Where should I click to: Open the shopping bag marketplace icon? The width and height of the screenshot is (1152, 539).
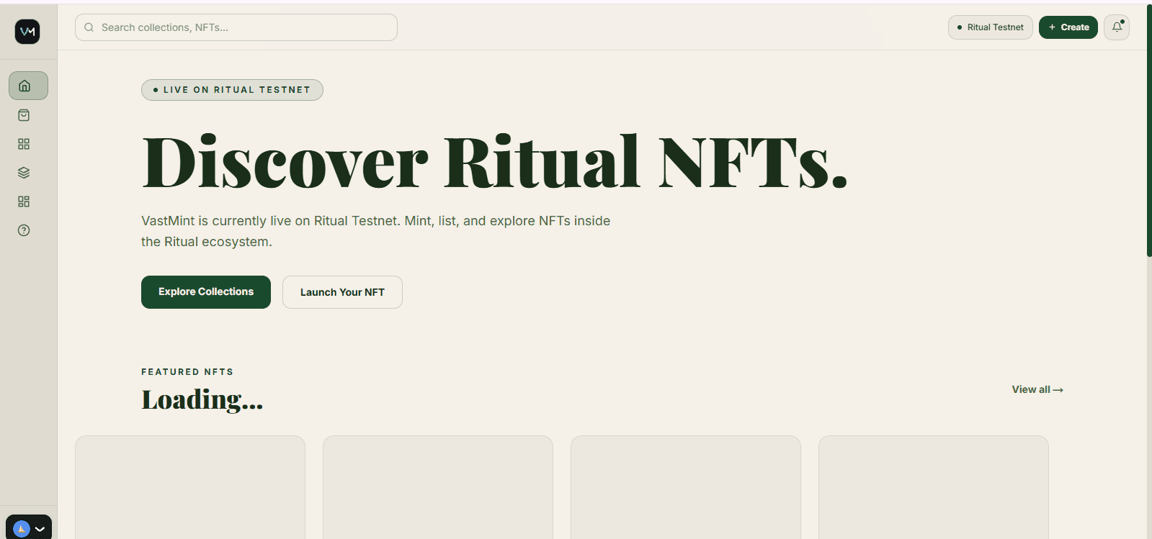[x=24, y=115]
